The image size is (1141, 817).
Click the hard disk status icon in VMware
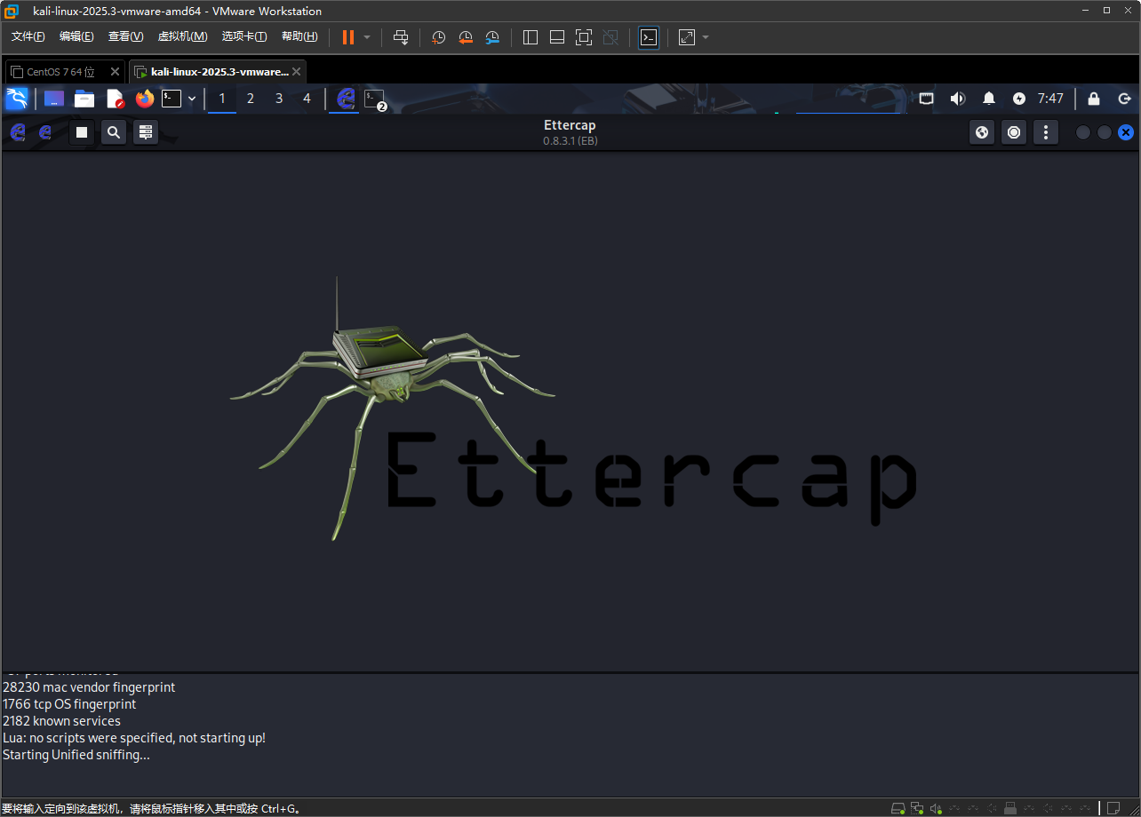coord(898,808)
